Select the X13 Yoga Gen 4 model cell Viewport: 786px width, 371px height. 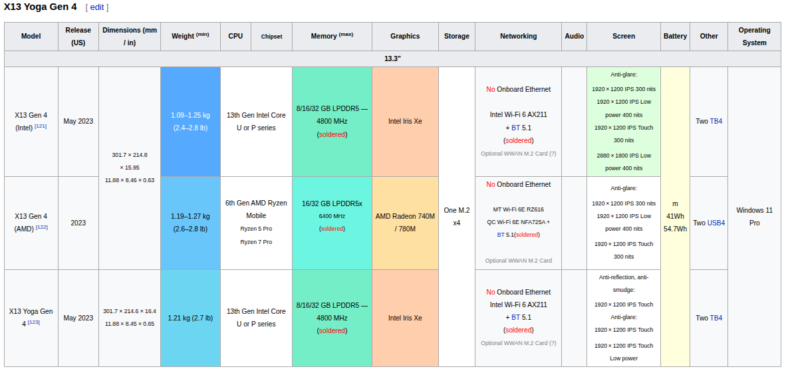point(31,318)
